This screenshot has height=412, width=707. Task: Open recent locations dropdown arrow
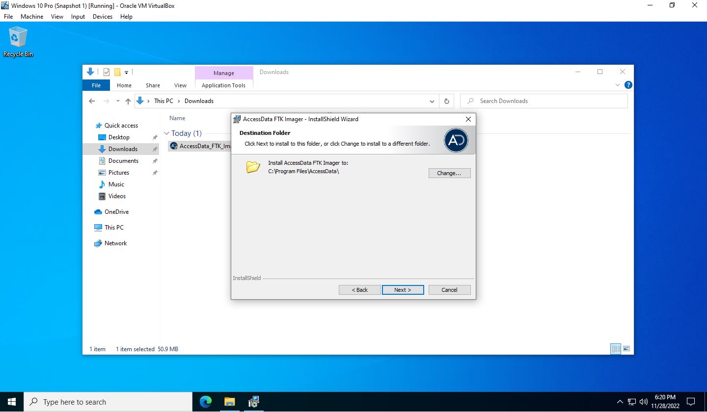point(118,101)
